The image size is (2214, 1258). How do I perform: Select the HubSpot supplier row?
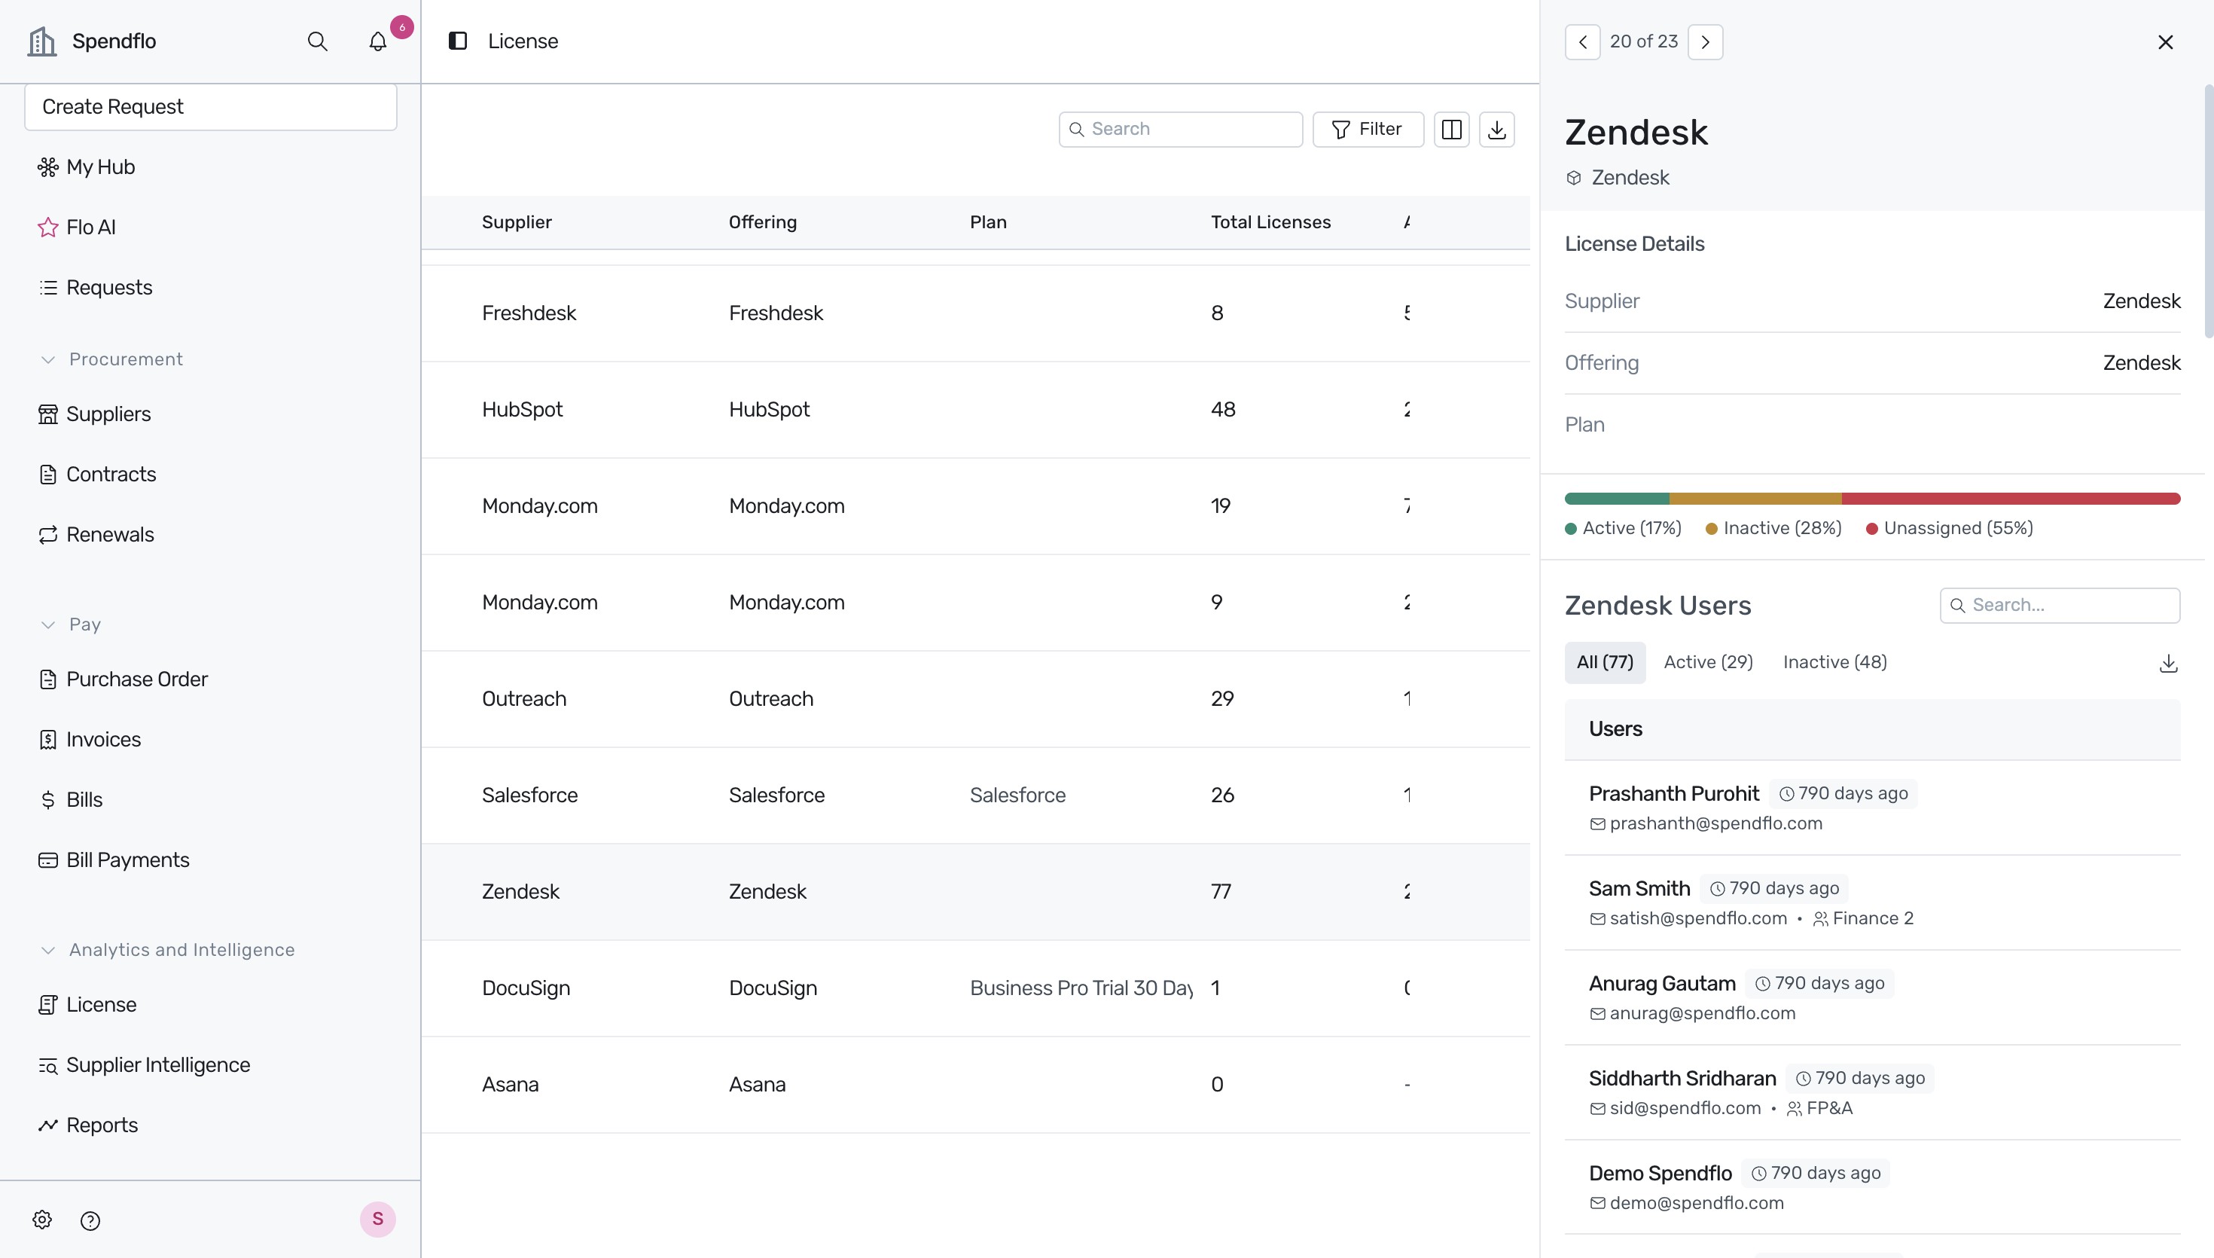tap(975, 410)
